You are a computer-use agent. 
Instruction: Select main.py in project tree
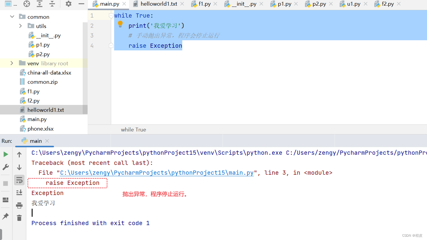[x=33, y=119]
